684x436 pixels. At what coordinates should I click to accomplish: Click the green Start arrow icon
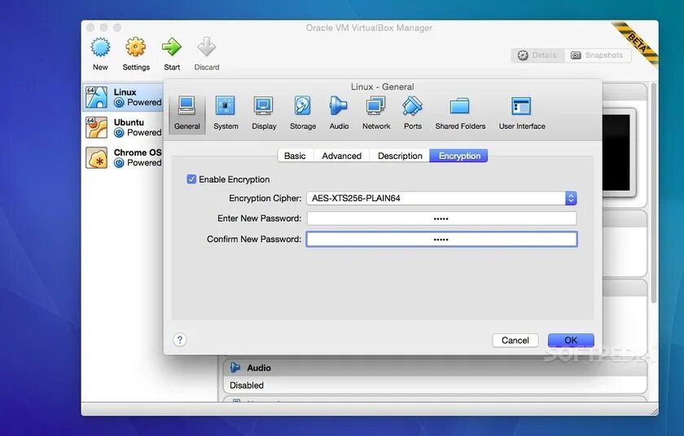[172, 47]
